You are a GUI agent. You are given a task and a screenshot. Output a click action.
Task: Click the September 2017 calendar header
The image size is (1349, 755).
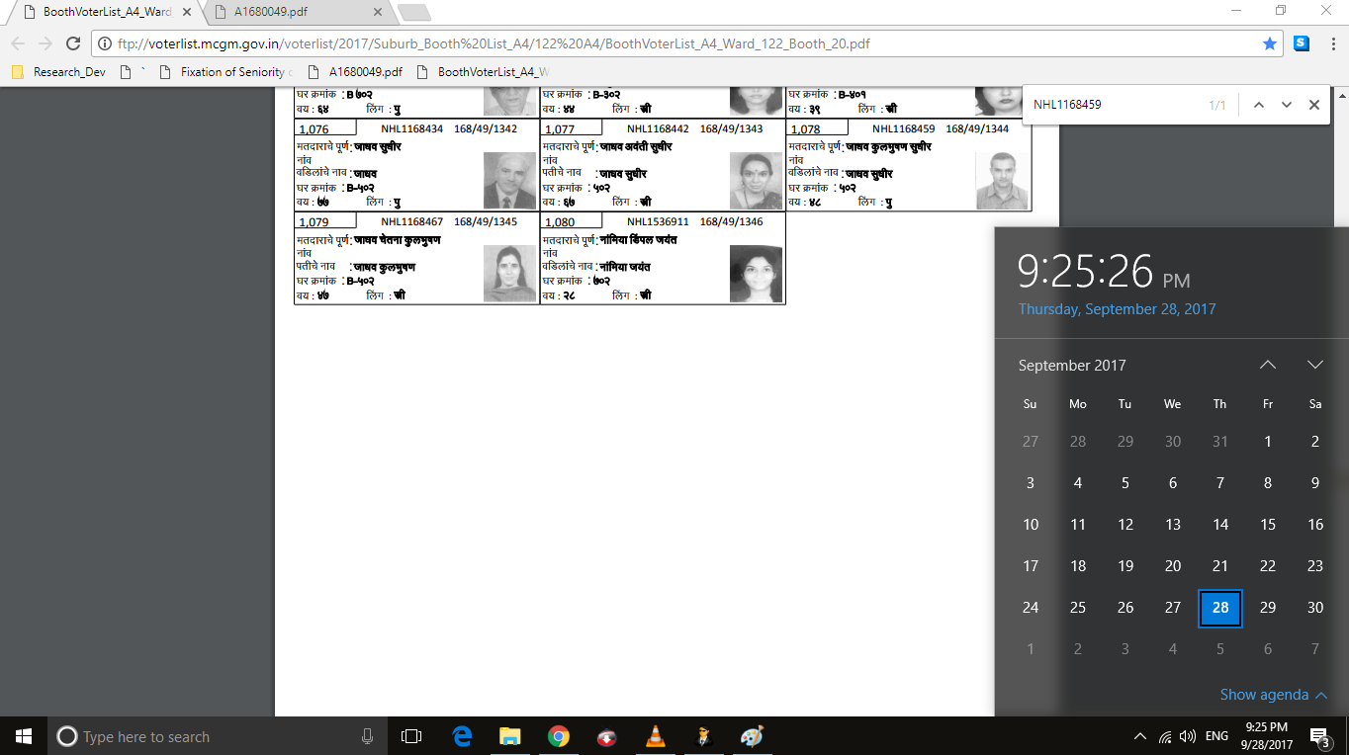click(x=1072, y=366)
